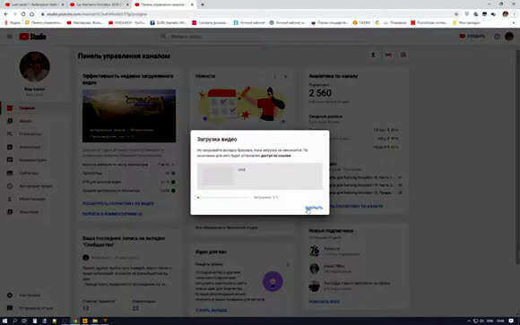The height and width of the screenshot is (325, 520).
Task: Click the upload video icon beside dashboard title
Action: click(373, 55)
